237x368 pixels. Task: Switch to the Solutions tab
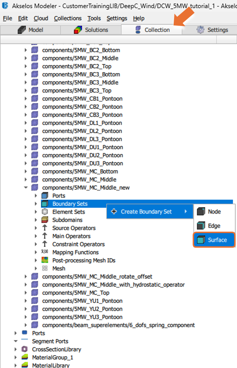click(91, 30)
